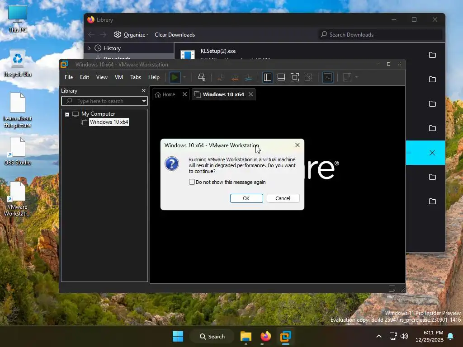Click the Firefox taskbar icon

265,336
